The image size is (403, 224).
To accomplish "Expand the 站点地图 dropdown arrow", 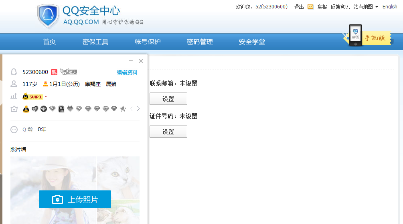I will click(x=377, y=7).
